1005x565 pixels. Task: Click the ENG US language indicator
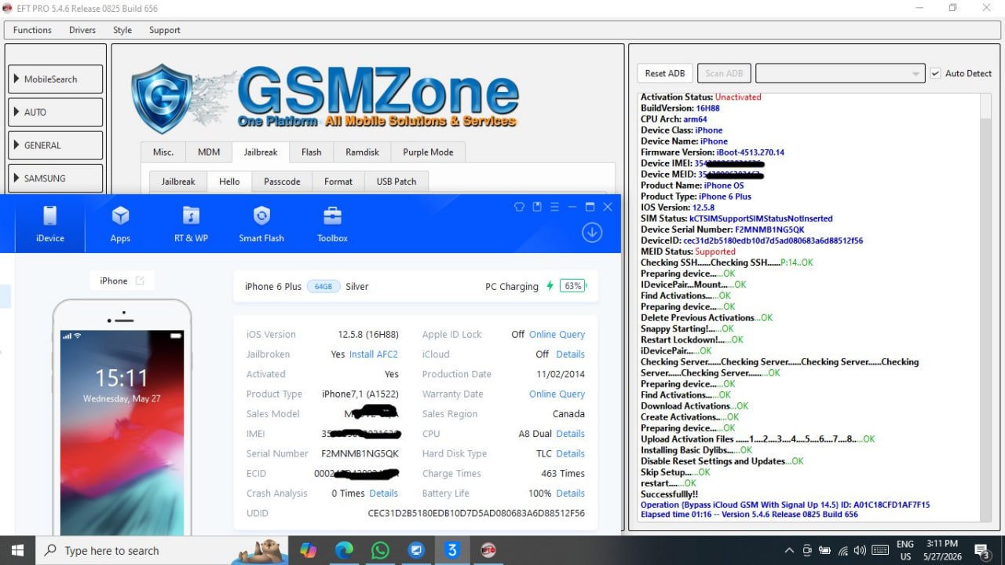(904, 550)
